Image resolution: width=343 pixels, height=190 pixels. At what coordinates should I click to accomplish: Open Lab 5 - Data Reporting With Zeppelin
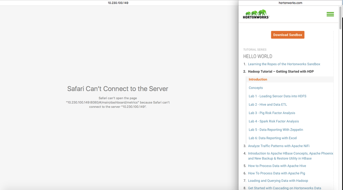click(x=276, y=130)
